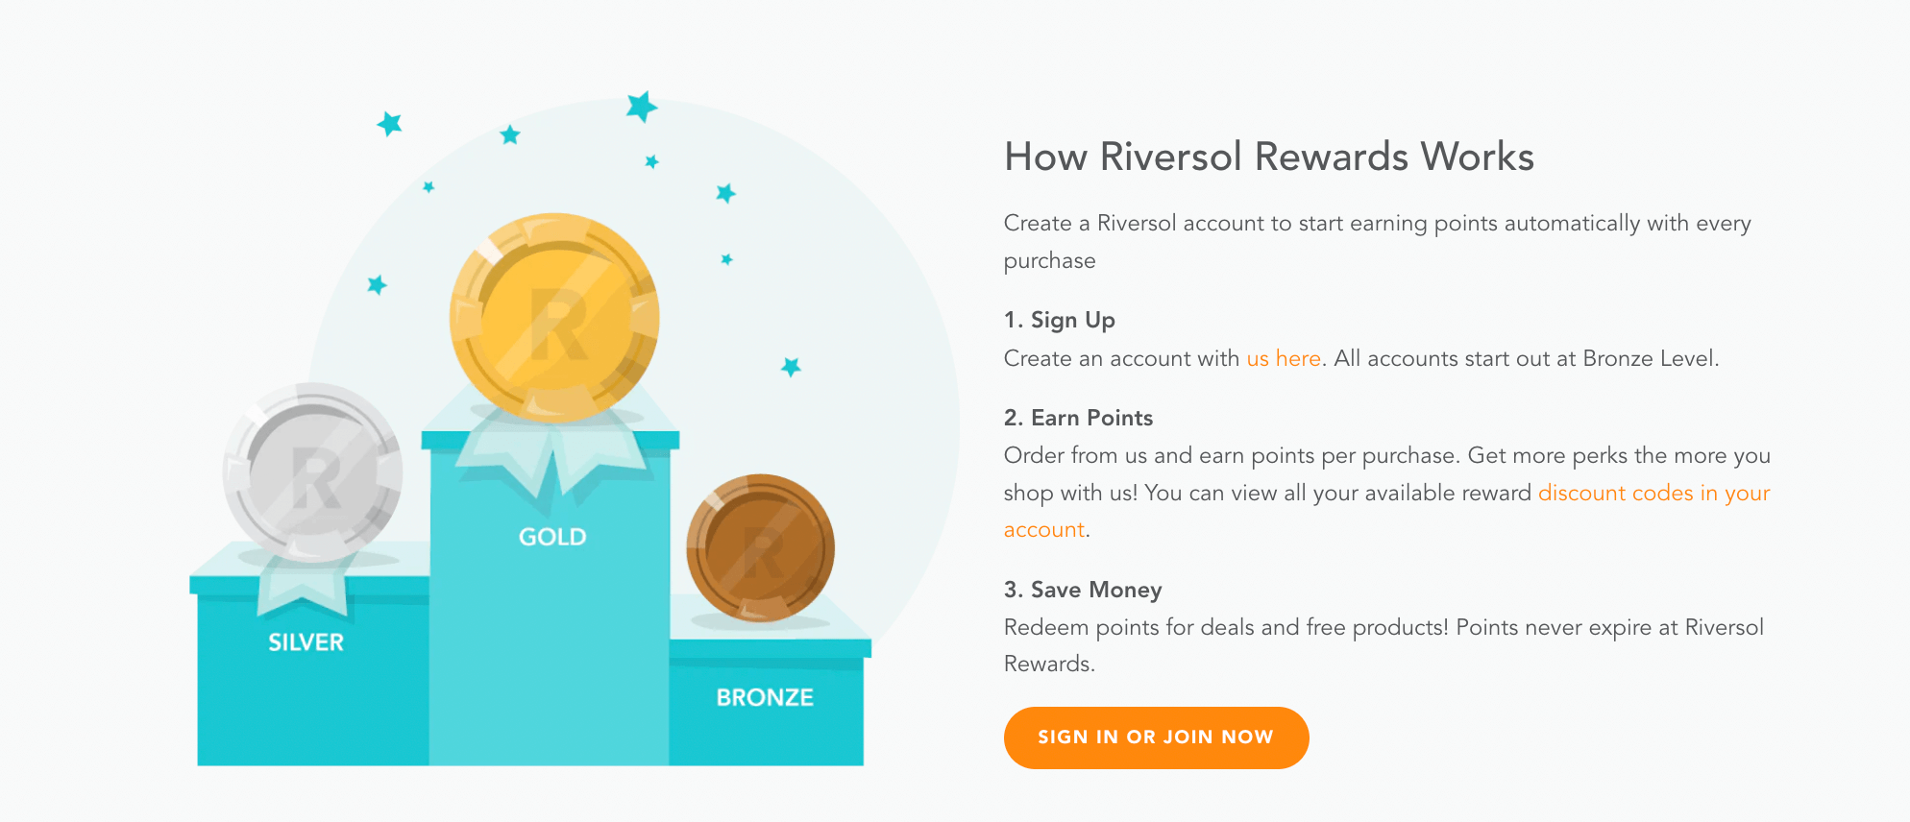Open 'discount codes in your account' link
The image size is (1910, 822).
(1653, 493)
